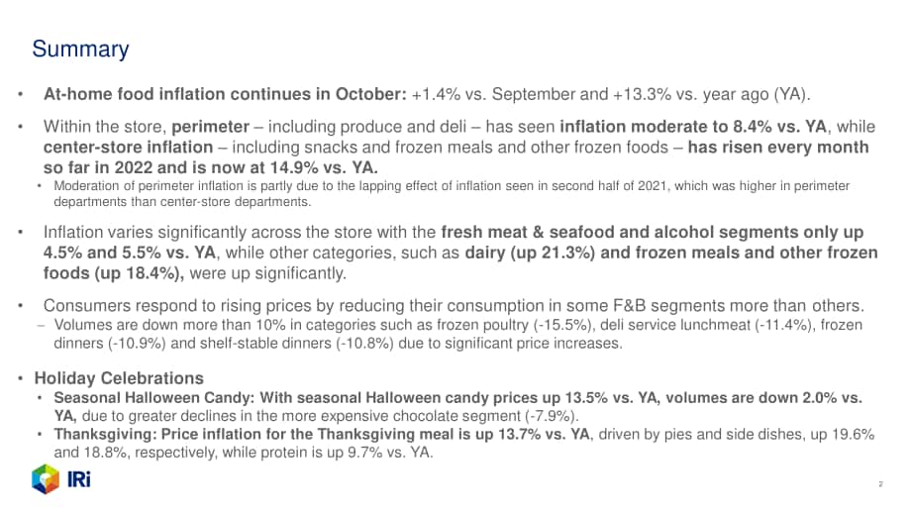Click 'Seasonal Halloween Candy:' bold label

[x=153, y=398]
